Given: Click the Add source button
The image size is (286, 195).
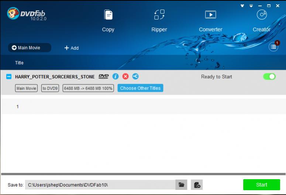Looking at the screenshot, I should pyautogui.click(x=72, y=48).
